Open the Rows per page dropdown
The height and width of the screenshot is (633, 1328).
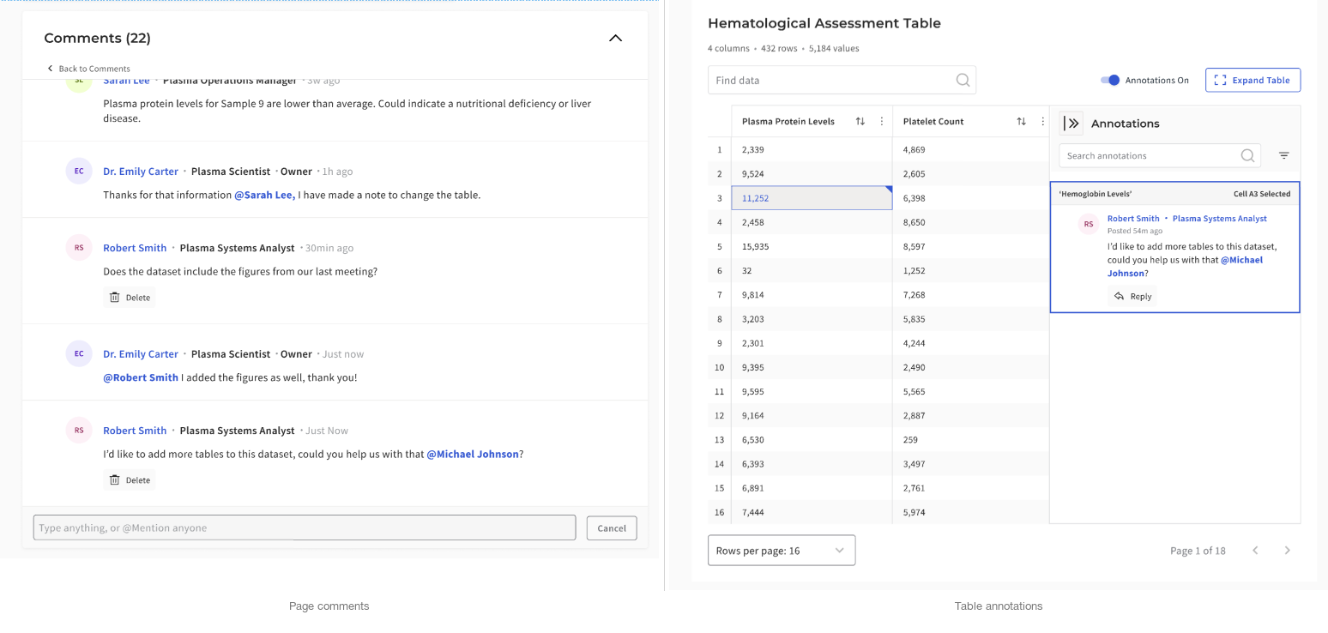(781, 551)
